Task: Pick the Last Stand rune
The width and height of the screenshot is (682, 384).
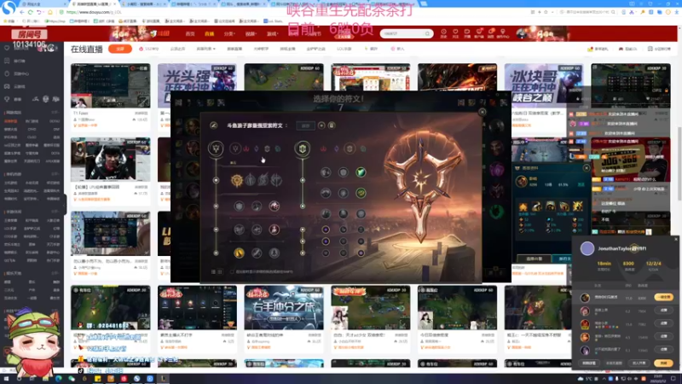Action: (x=274, y=253)
